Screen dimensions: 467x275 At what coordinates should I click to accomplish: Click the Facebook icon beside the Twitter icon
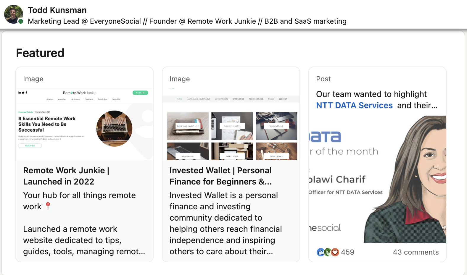coord(26,93)
